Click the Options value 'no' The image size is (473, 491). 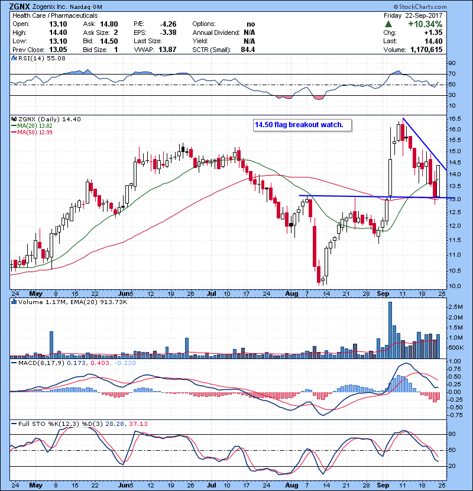tap(251, 24)
